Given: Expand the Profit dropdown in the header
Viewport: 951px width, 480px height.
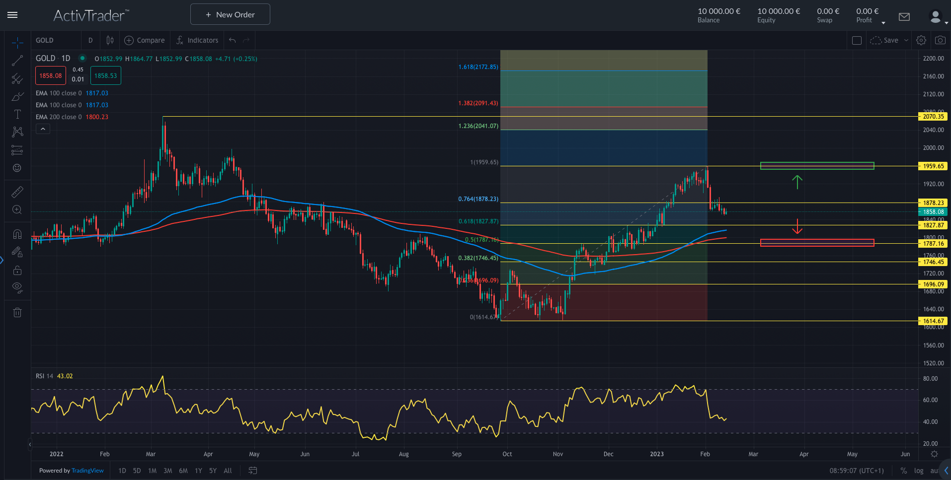Looking at the screenshot, I should point(883,22).
